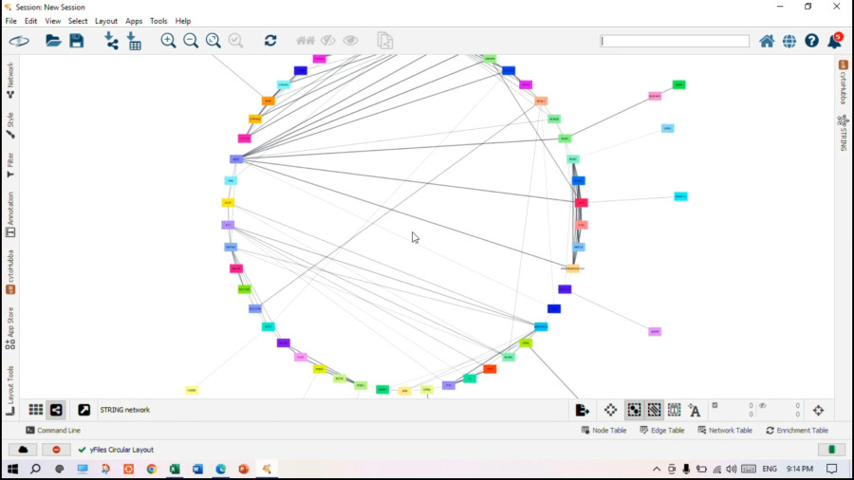Open right-side STRING panel tab
The height and width of the screenshot is (480, 854).
pyautogui.click(x=844, y=133)
